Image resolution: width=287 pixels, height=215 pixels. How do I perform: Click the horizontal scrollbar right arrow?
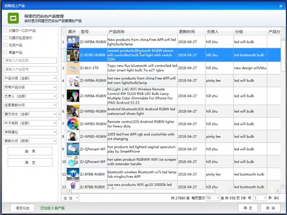(x=278, y=191)
